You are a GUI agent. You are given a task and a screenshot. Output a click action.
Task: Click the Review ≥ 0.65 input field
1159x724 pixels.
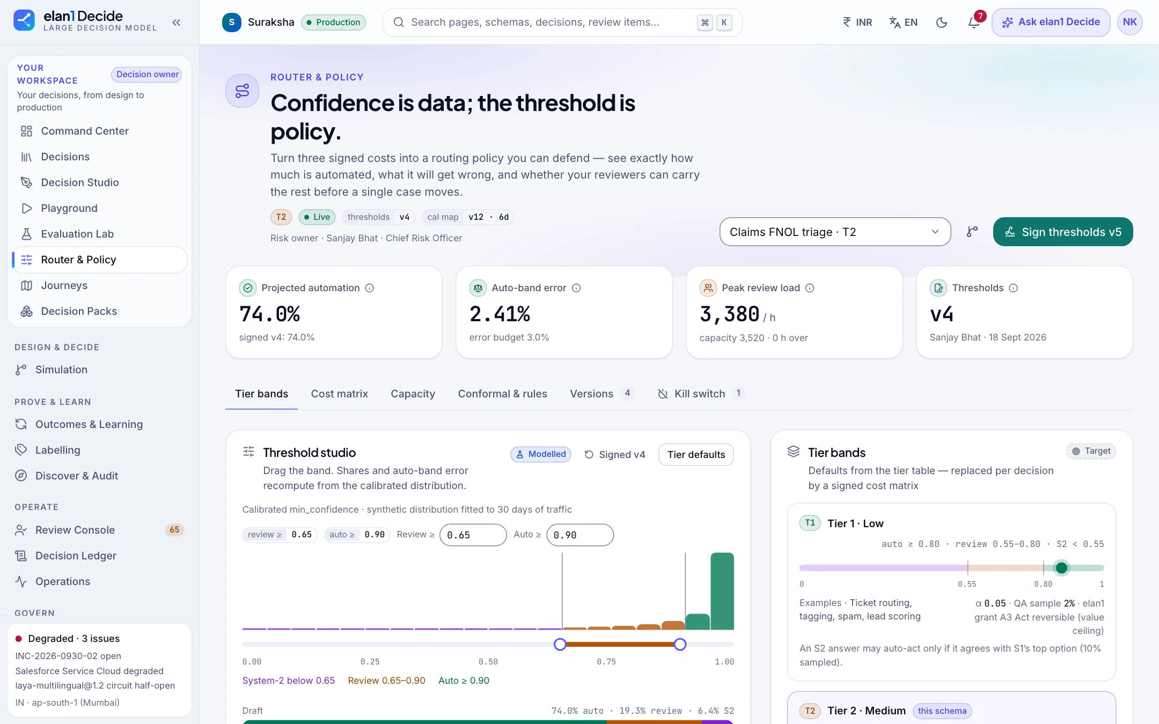473,535
